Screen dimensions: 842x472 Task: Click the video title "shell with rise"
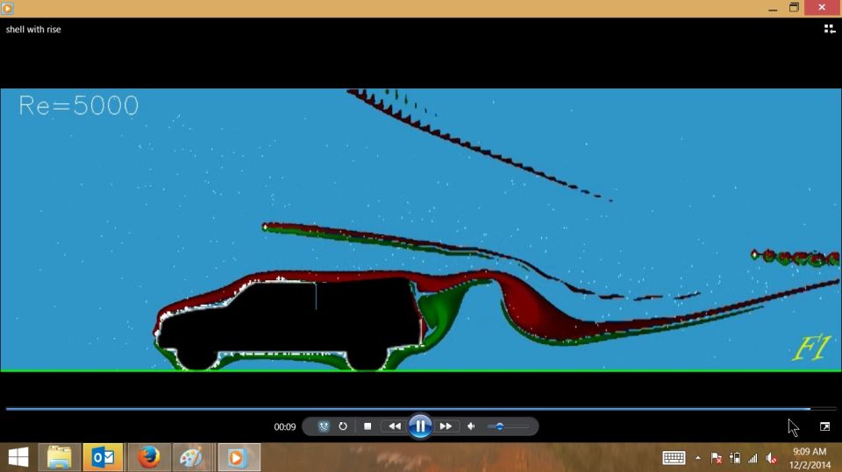point(33,30)
